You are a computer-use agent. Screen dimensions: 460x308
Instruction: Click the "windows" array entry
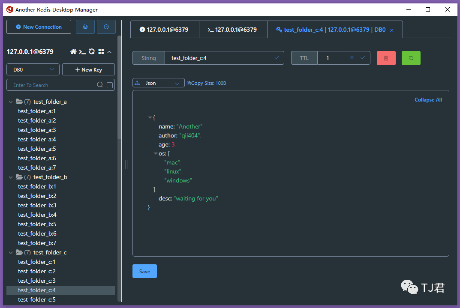178,180
